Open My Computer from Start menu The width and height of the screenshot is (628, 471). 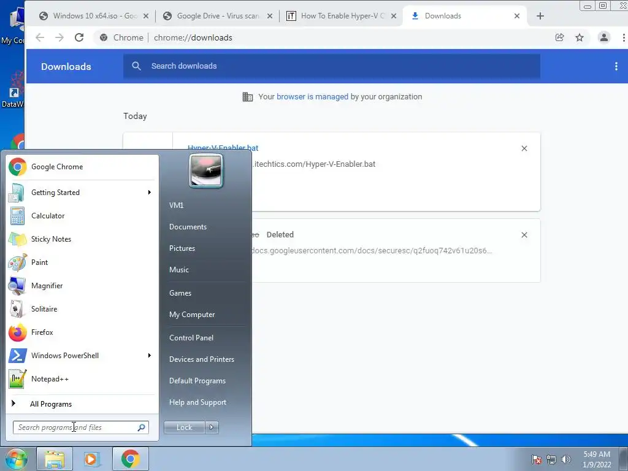(x=192, y=315)
